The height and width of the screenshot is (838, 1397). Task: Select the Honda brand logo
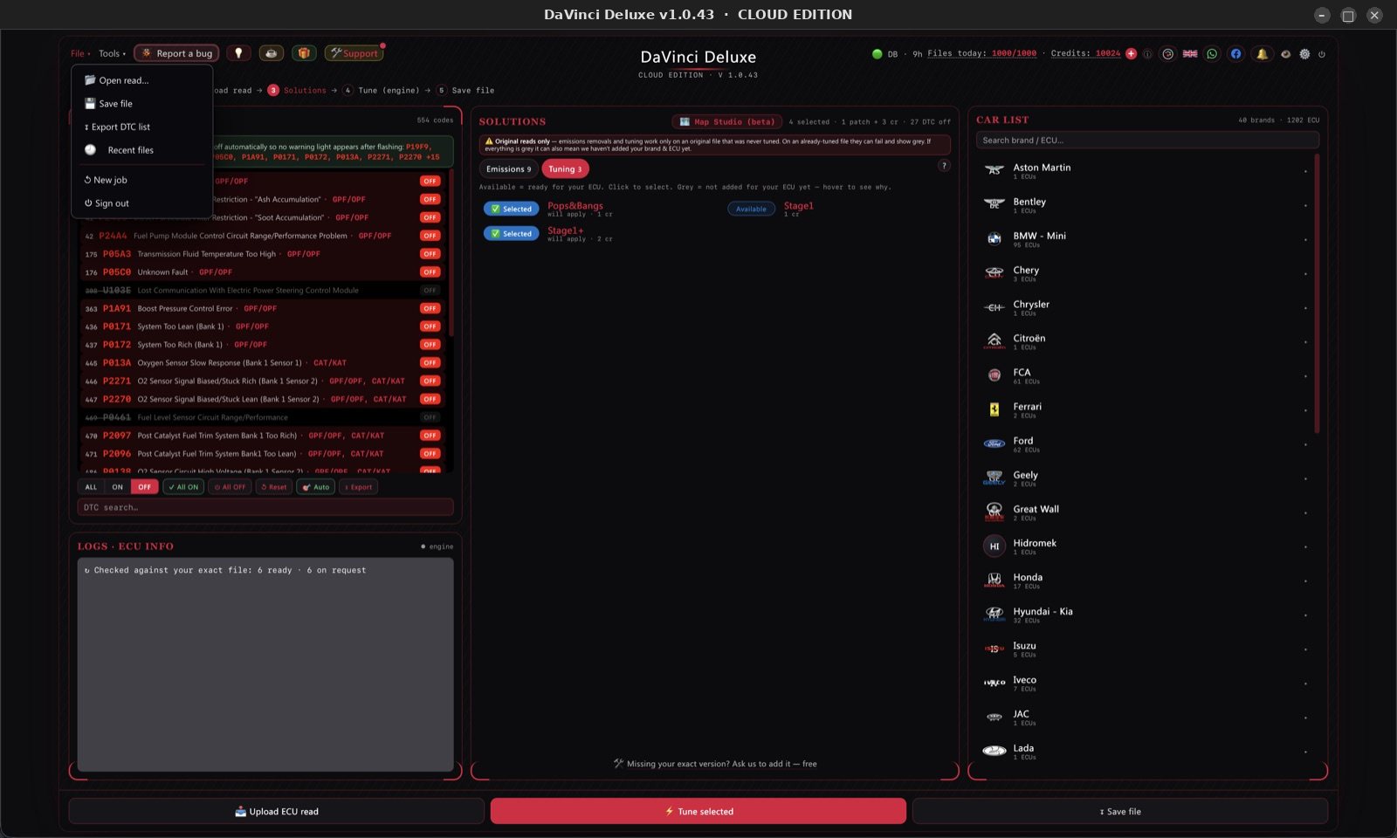tap(994, 580)
